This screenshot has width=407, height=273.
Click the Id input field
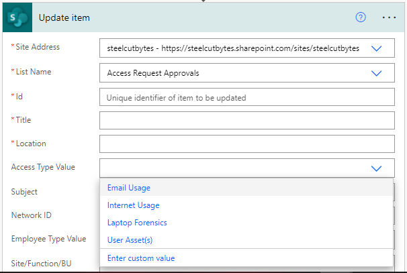pyautogui.click(x=246, y=97)
